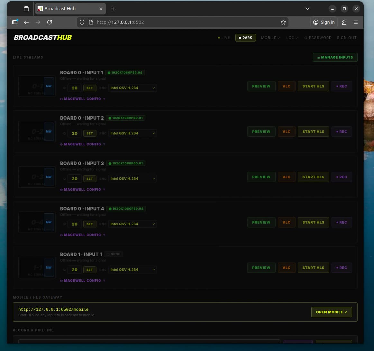The height and width of the screenshot is (351, 374).
Task: Click the site security shield icon
Action: click(82, 22)
